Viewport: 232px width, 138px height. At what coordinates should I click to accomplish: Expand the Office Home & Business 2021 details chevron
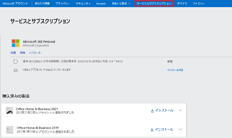coord(180,110)
